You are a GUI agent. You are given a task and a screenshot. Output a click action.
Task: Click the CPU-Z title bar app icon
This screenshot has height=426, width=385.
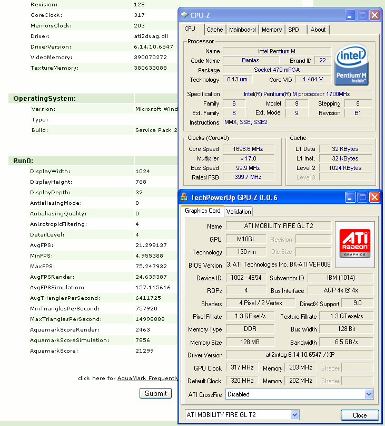pyautogui.click(x=184, y=15)
